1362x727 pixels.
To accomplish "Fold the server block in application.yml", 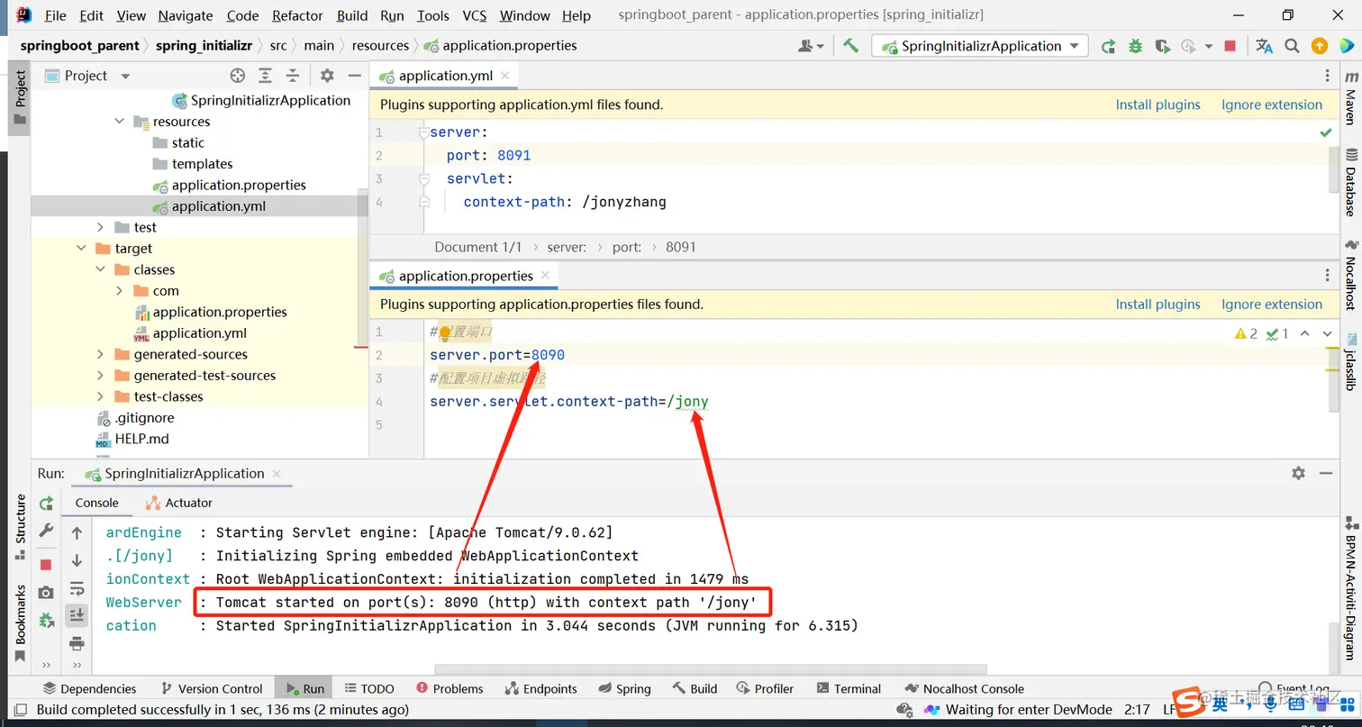I will [x=424, y=132].
